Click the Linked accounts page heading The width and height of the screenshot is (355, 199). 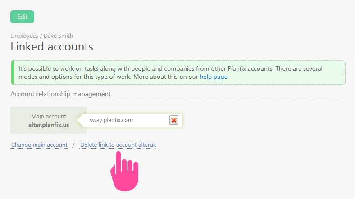[52, 46]
